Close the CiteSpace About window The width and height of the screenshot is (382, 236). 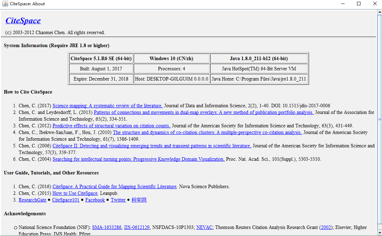(375, 4)
